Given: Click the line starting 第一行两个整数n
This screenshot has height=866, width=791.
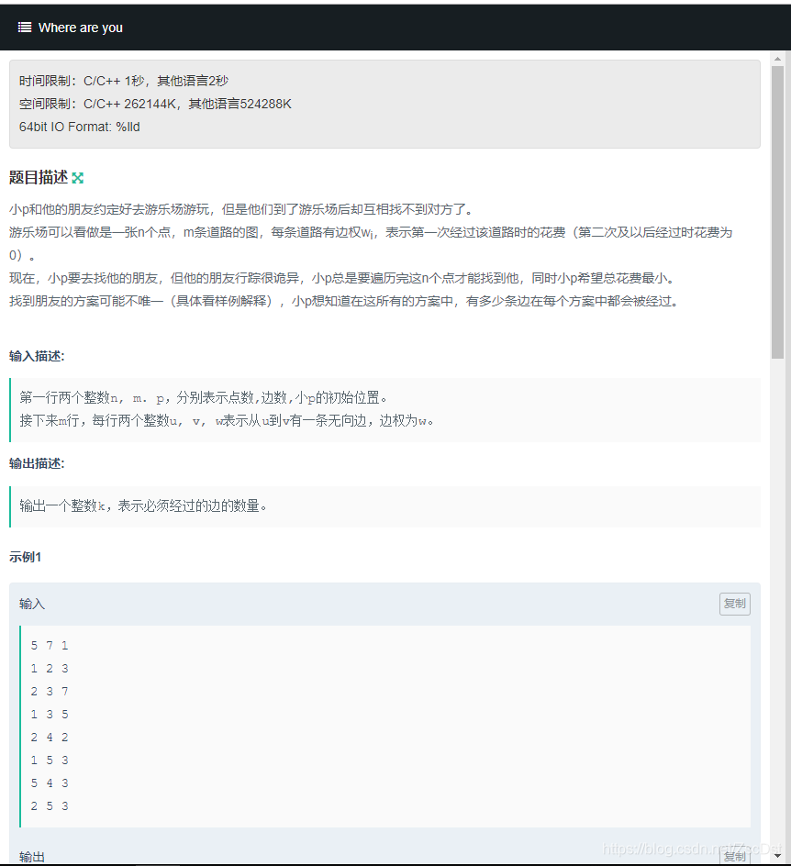Looking at the screenshot, I should pos(204,397).
